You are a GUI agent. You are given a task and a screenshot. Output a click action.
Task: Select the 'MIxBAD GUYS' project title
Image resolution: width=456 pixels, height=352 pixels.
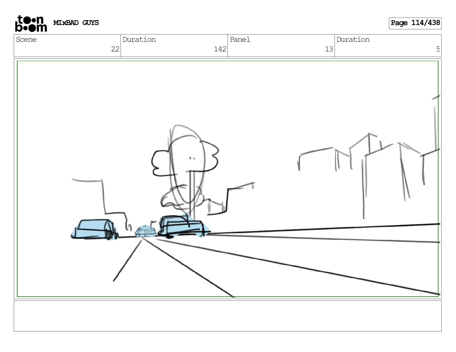tap(76, 23)
